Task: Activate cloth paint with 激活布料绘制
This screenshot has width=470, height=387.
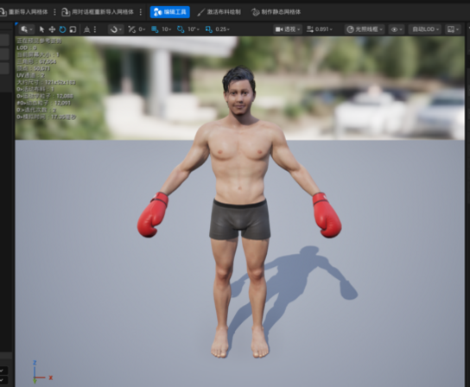Action: point(219,12)
